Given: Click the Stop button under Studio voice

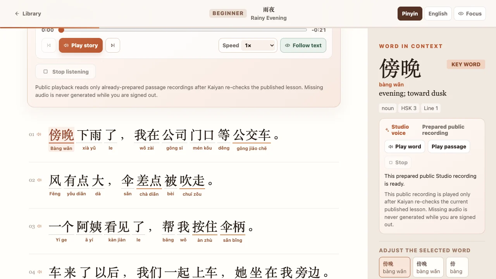Looking at the screenshot, I should 398,162.
